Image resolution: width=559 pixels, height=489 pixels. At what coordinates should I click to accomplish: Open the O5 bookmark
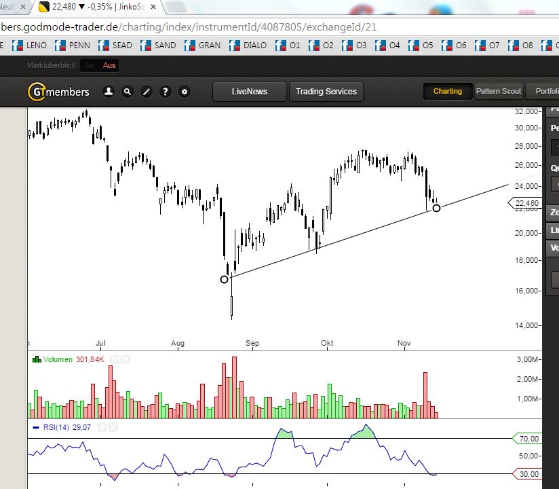click(x=421, y=46)
